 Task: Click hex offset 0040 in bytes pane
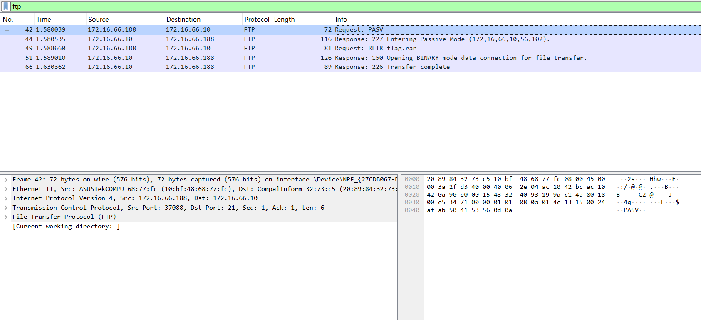tap(412, 210)
